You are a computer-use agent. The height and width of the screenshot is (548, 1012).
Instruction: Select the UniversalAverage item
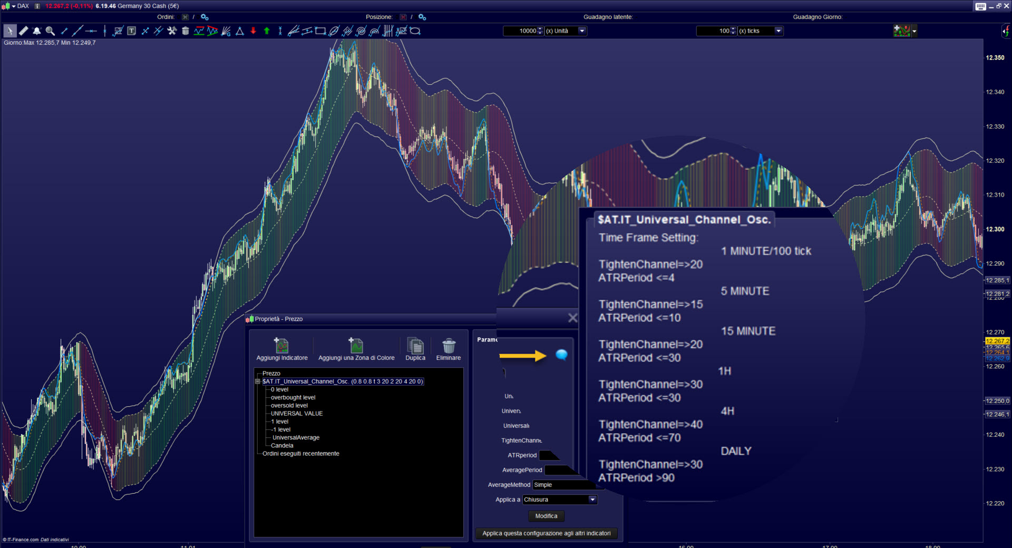[x=296, y=438]
